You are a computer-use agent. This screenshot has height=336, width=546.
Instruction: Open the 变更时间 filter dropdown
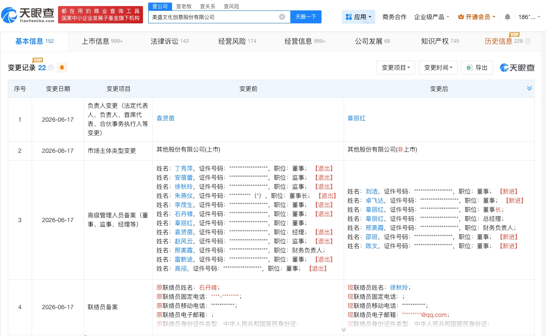click(x=438, y=68)
